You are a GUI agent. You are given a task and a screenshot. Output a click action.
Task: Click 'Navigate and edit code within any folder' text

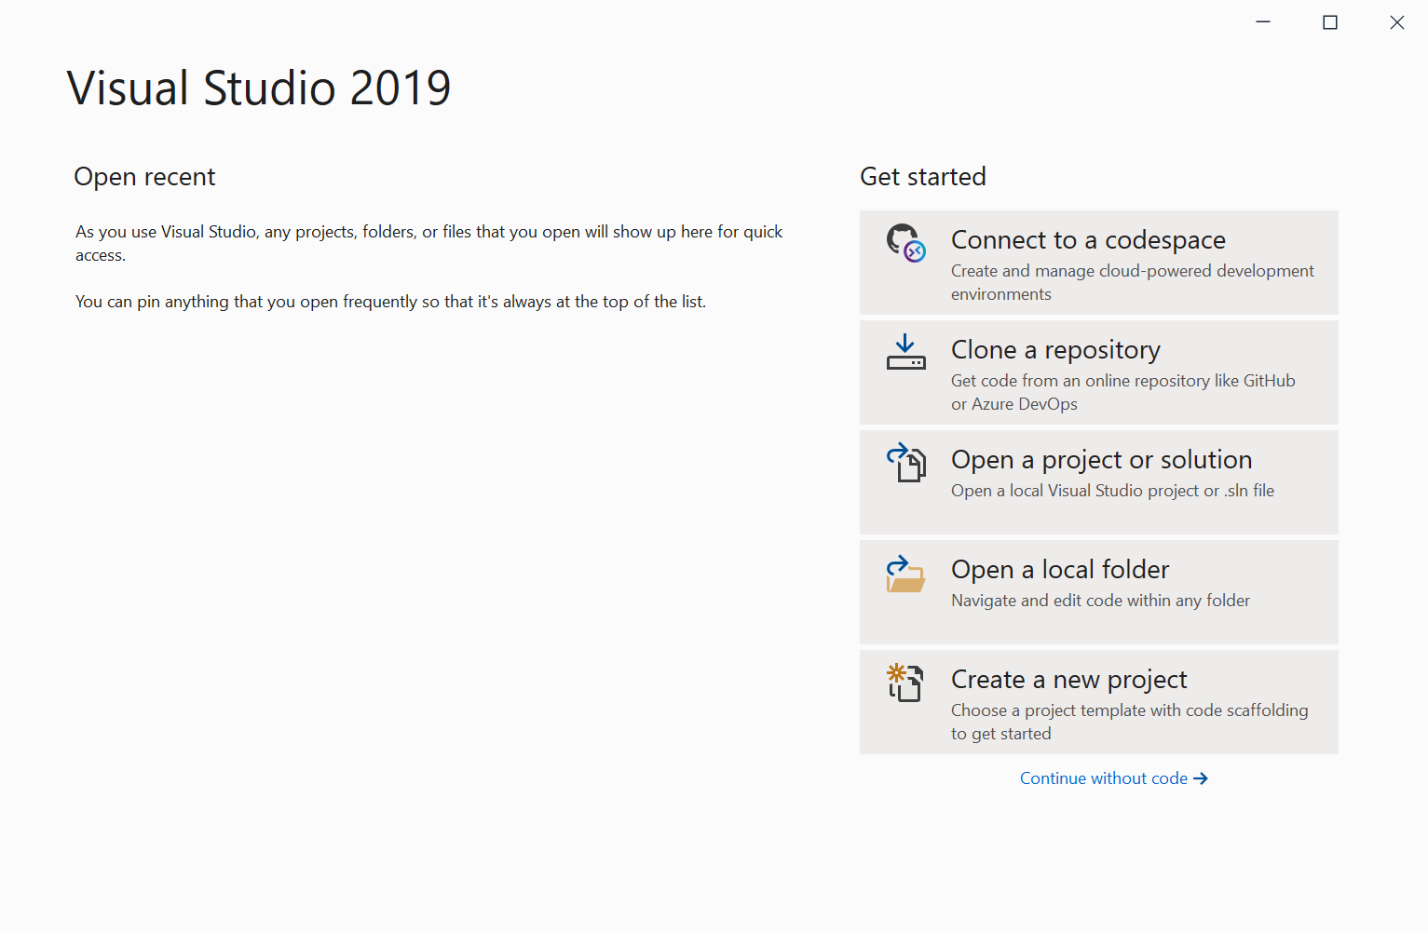[x=1100, y=601]
